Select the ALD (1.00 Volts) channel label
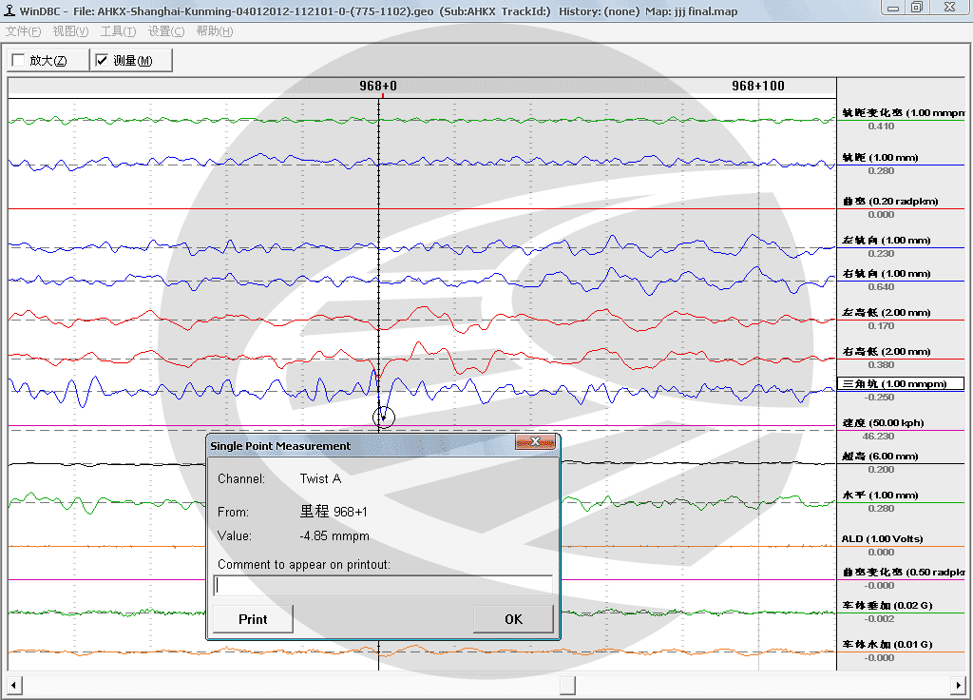This screenshot has height=700, width=973. [x=882, y=539]
